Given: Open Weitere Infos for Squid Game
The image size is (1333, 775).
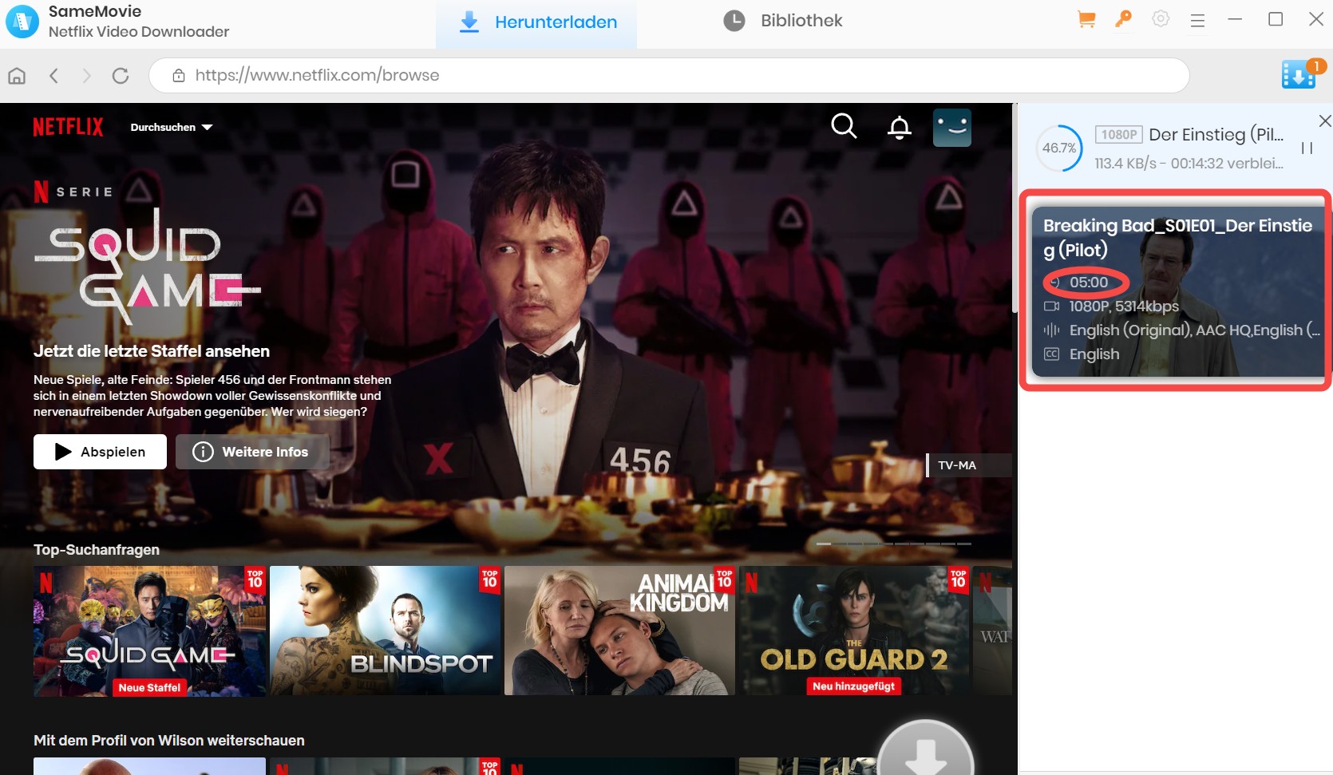Looking at the screenshot, I should pyautogui.click(x=252, y=452).
